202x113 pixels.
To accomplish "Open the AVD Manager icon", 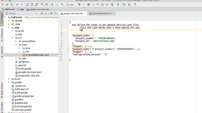I will tap(112, 4).
